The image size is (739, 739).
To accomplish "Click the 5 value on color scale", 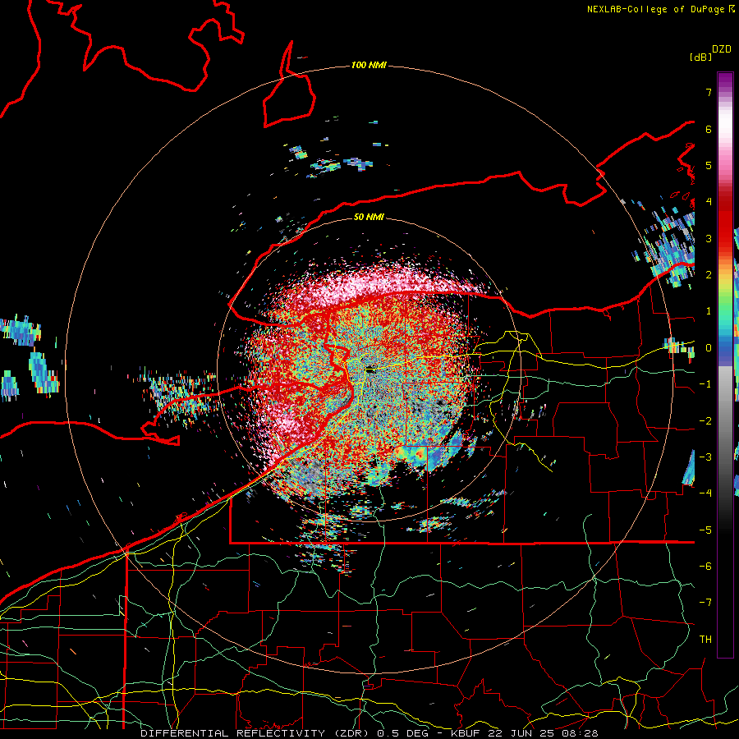I will (709, 165).
